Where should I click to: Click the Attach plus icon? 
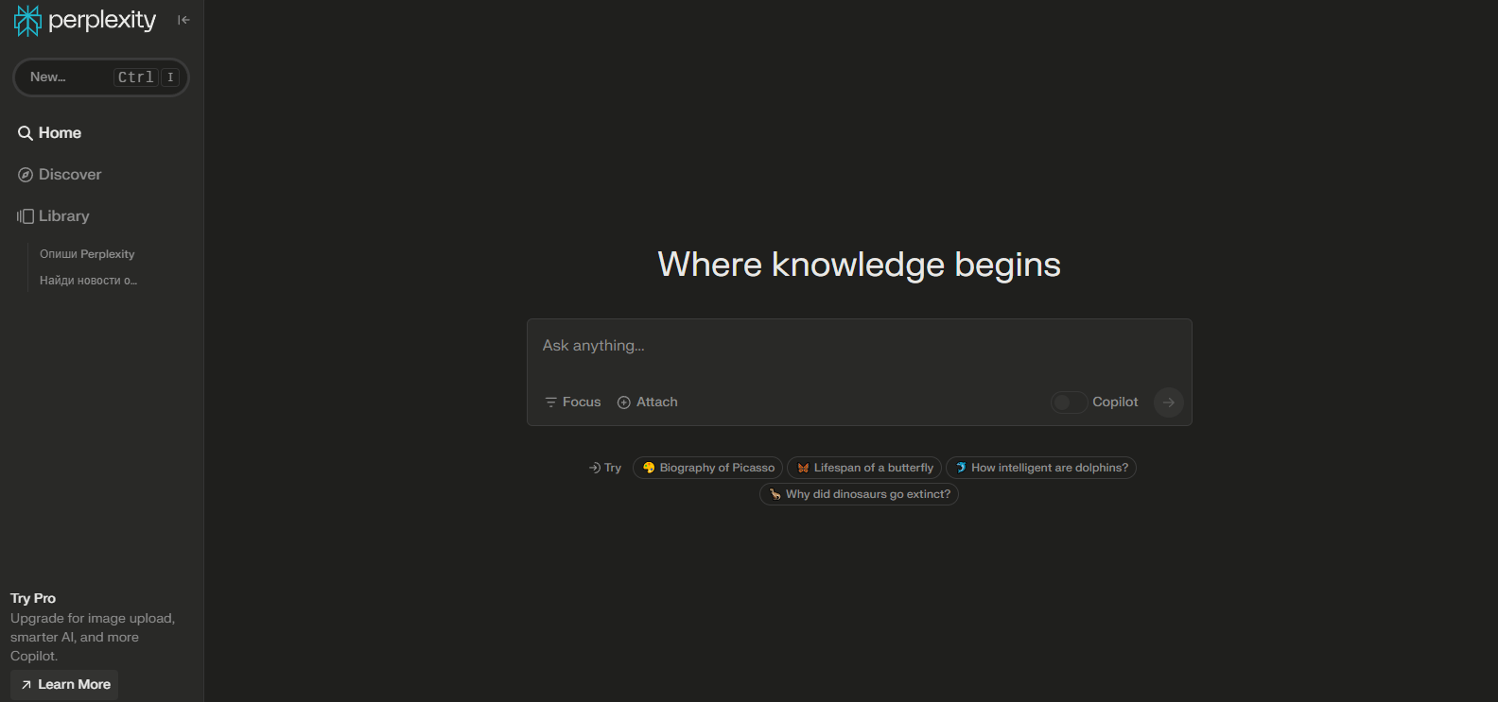coord(624,402)
